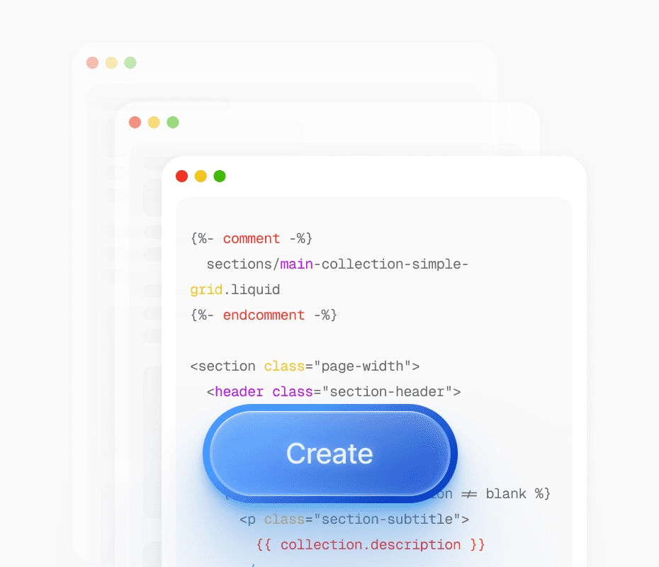Viewport: 659px width, 567px height.
Task: Click the yellow minimize dot on front window
Action: coord(201,176)
